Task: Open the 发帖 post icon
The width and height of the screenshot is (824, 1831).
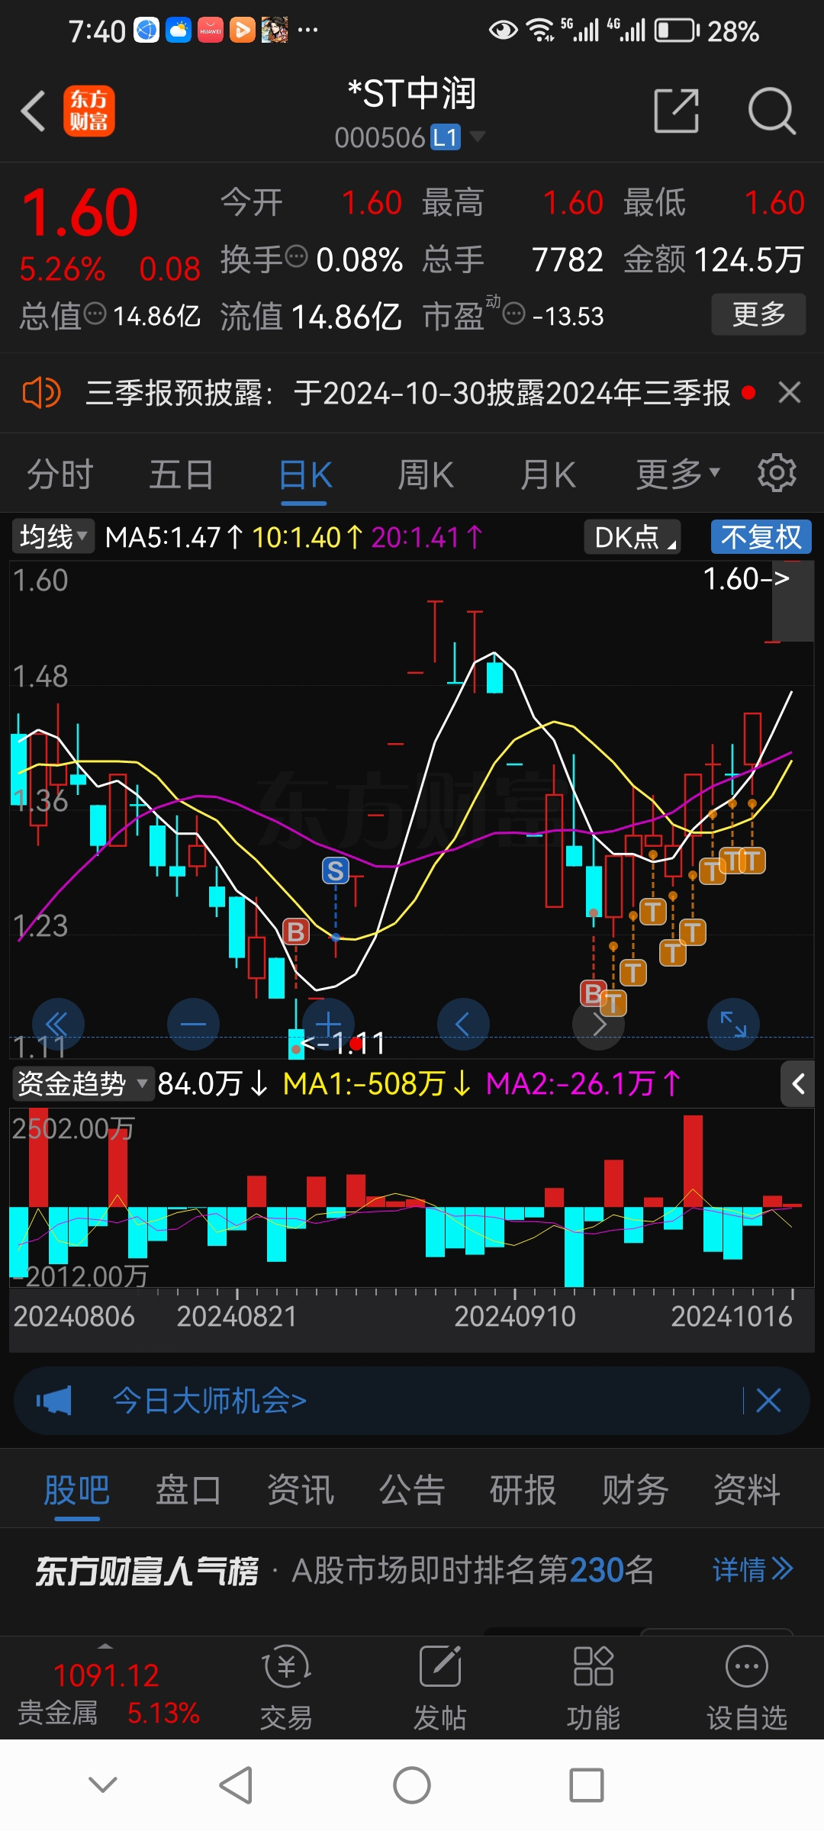Action: coord(440,1686)
